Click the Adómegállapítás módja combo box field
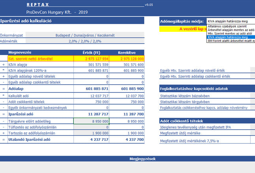 [x=230, y=21]
